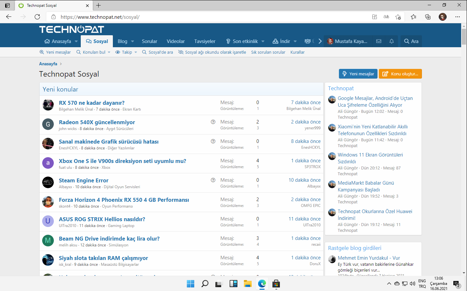Open forum notifications bell

tap(391, 41)
